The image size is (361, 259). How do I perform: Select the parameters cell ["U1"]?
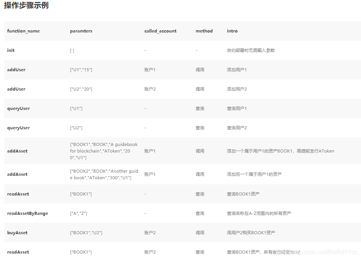(76, 108)
